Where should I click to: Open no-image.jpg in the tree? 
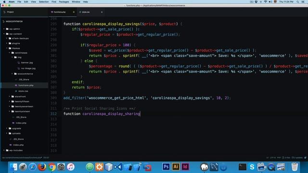pos(28,68)
